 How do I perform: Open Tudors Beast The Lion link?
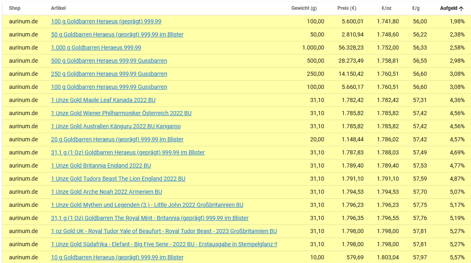pyautogui.click(x=118, y=179)
